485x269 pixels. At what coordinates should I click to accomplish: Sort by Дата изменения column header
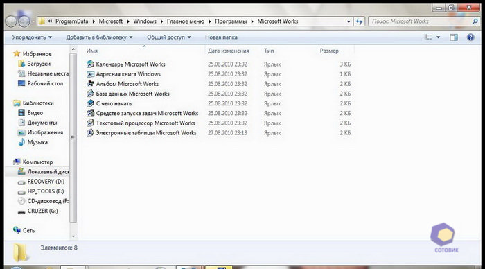[x=228, y=51]
